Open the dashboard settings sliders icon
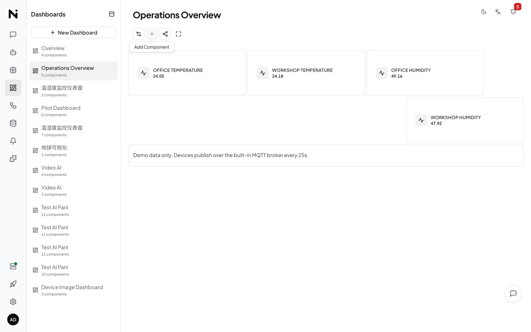This screenshot has height=332, width=531. click(x=139, y=34)
